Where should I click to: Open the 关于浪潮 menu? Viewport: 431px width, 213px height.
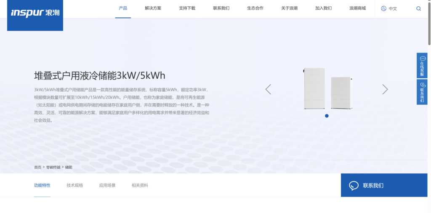pyautogui.click(x=290, y=8)
